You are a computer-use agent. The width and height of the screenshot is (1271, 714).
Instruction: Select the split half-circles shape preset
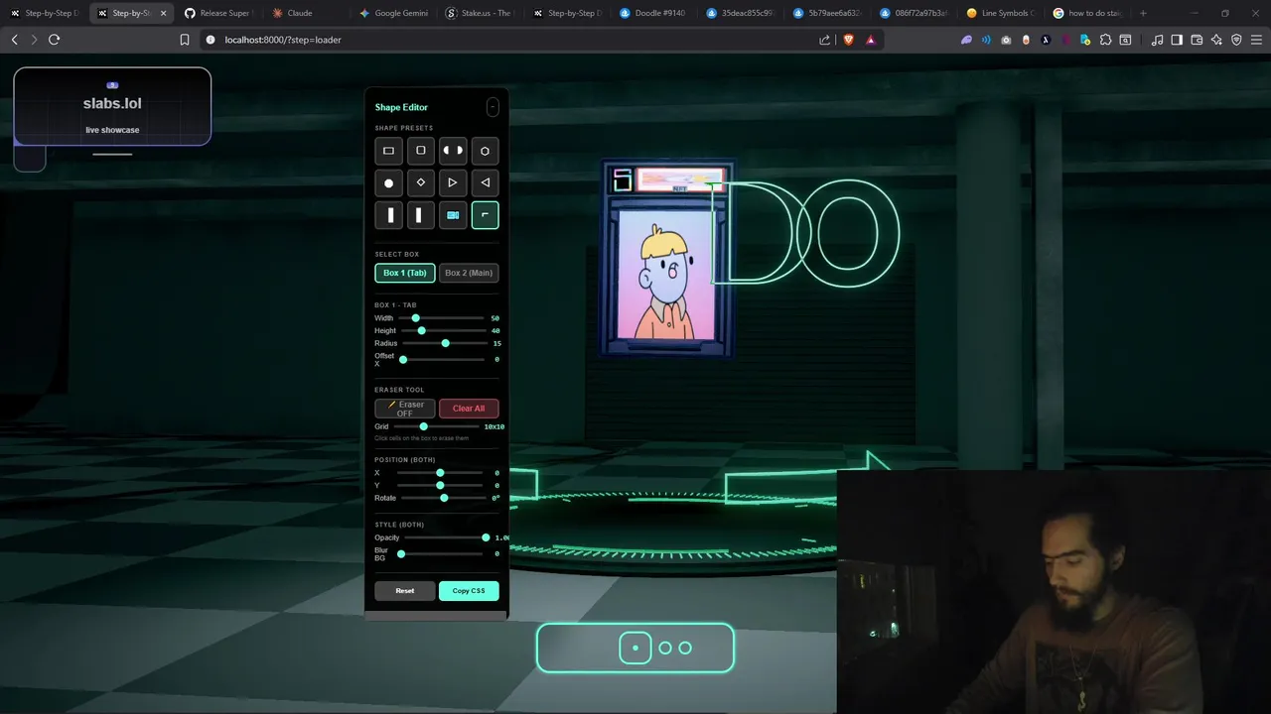[453, 151]
